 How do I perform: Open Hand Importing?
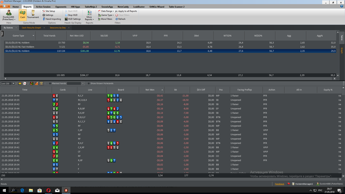point(52,19)
